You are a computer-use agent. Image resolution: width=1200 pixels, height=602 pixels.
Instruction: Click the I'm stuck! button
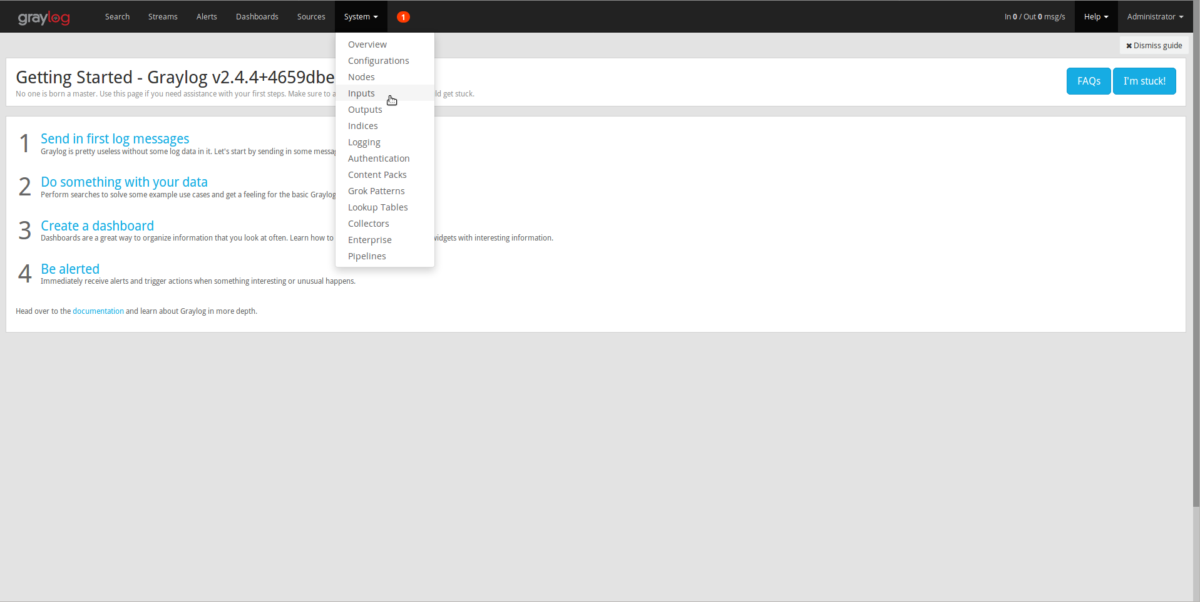click(x=1144, y=81)
